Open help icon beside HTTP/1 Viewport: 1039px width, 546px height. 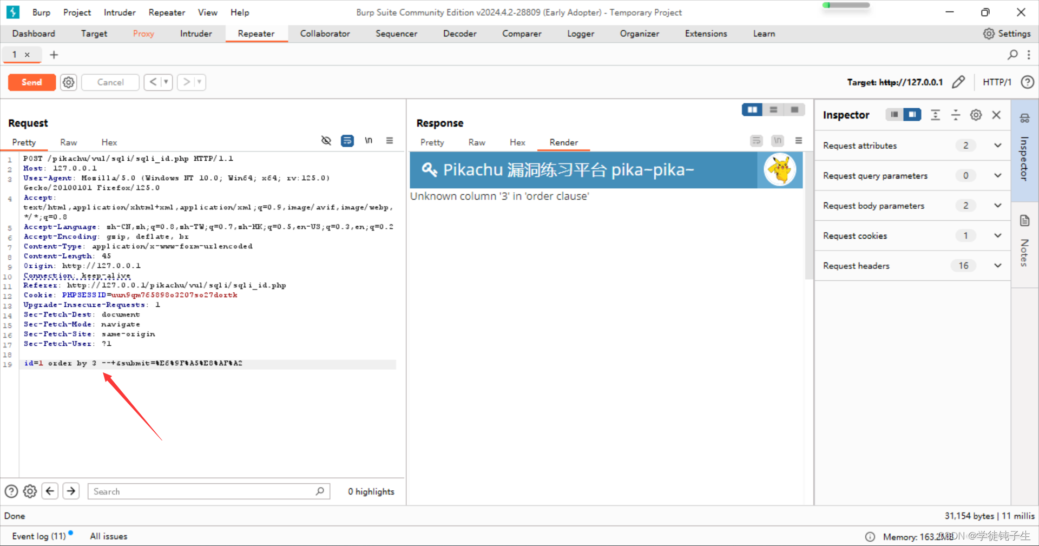click(1027, 82)
